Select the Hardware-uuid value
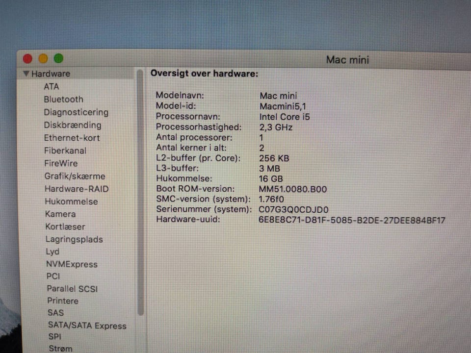471x353 pixels. 352,220
